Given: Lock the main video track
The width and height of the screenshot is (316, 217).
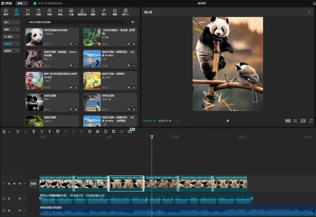Looking at the screenshot, I should [9, 184].
